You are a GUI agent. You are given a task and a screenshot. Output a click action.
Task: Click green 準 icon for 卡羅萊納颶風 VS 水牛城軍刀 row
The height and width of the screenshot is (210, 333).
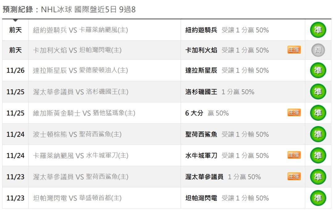318,156
